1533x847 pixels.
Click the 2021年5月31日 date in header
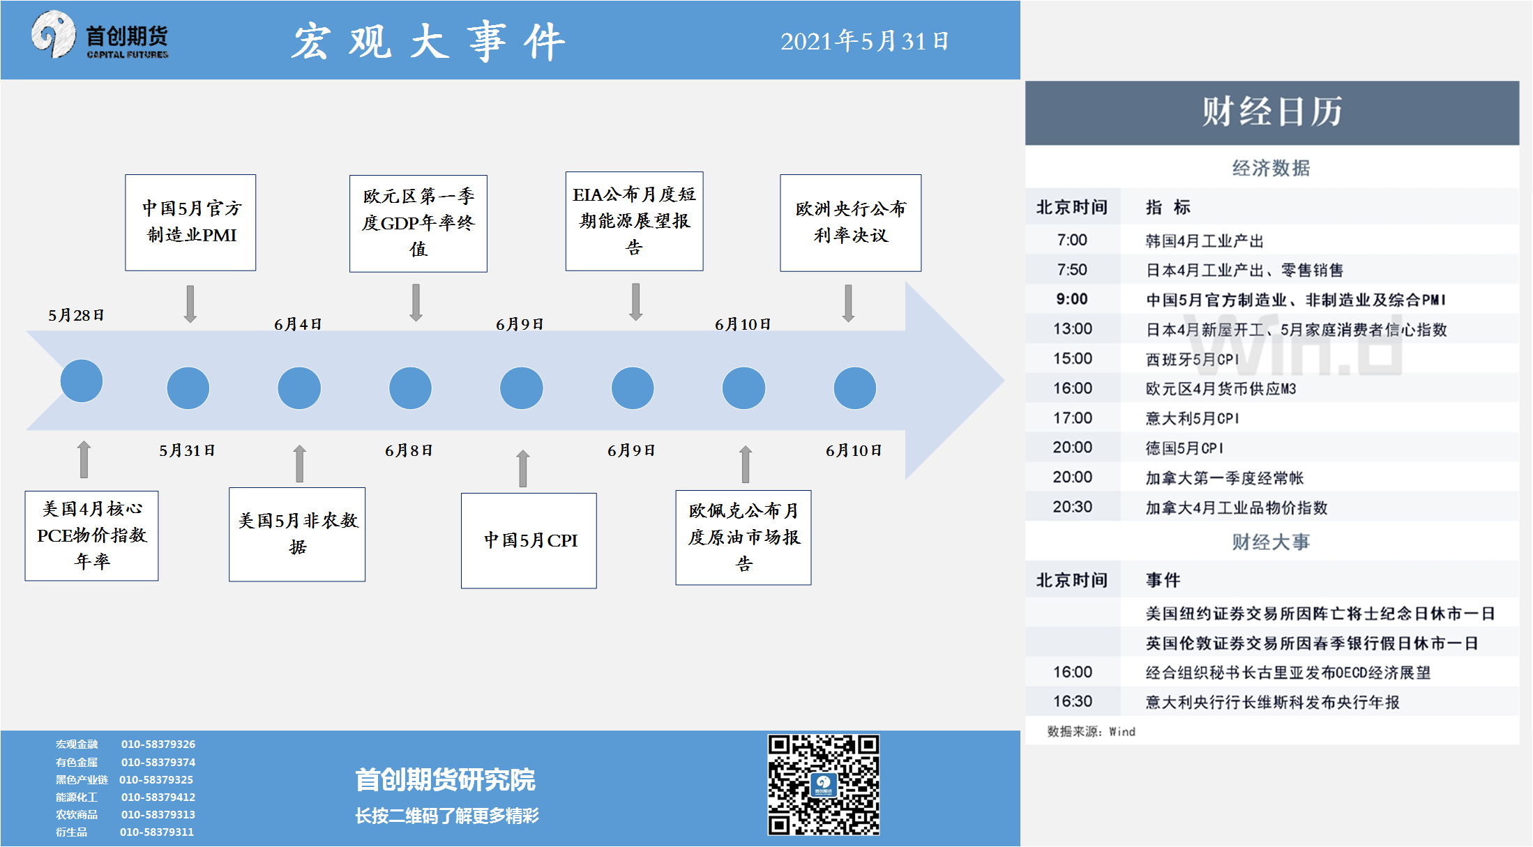click(864, 41)
